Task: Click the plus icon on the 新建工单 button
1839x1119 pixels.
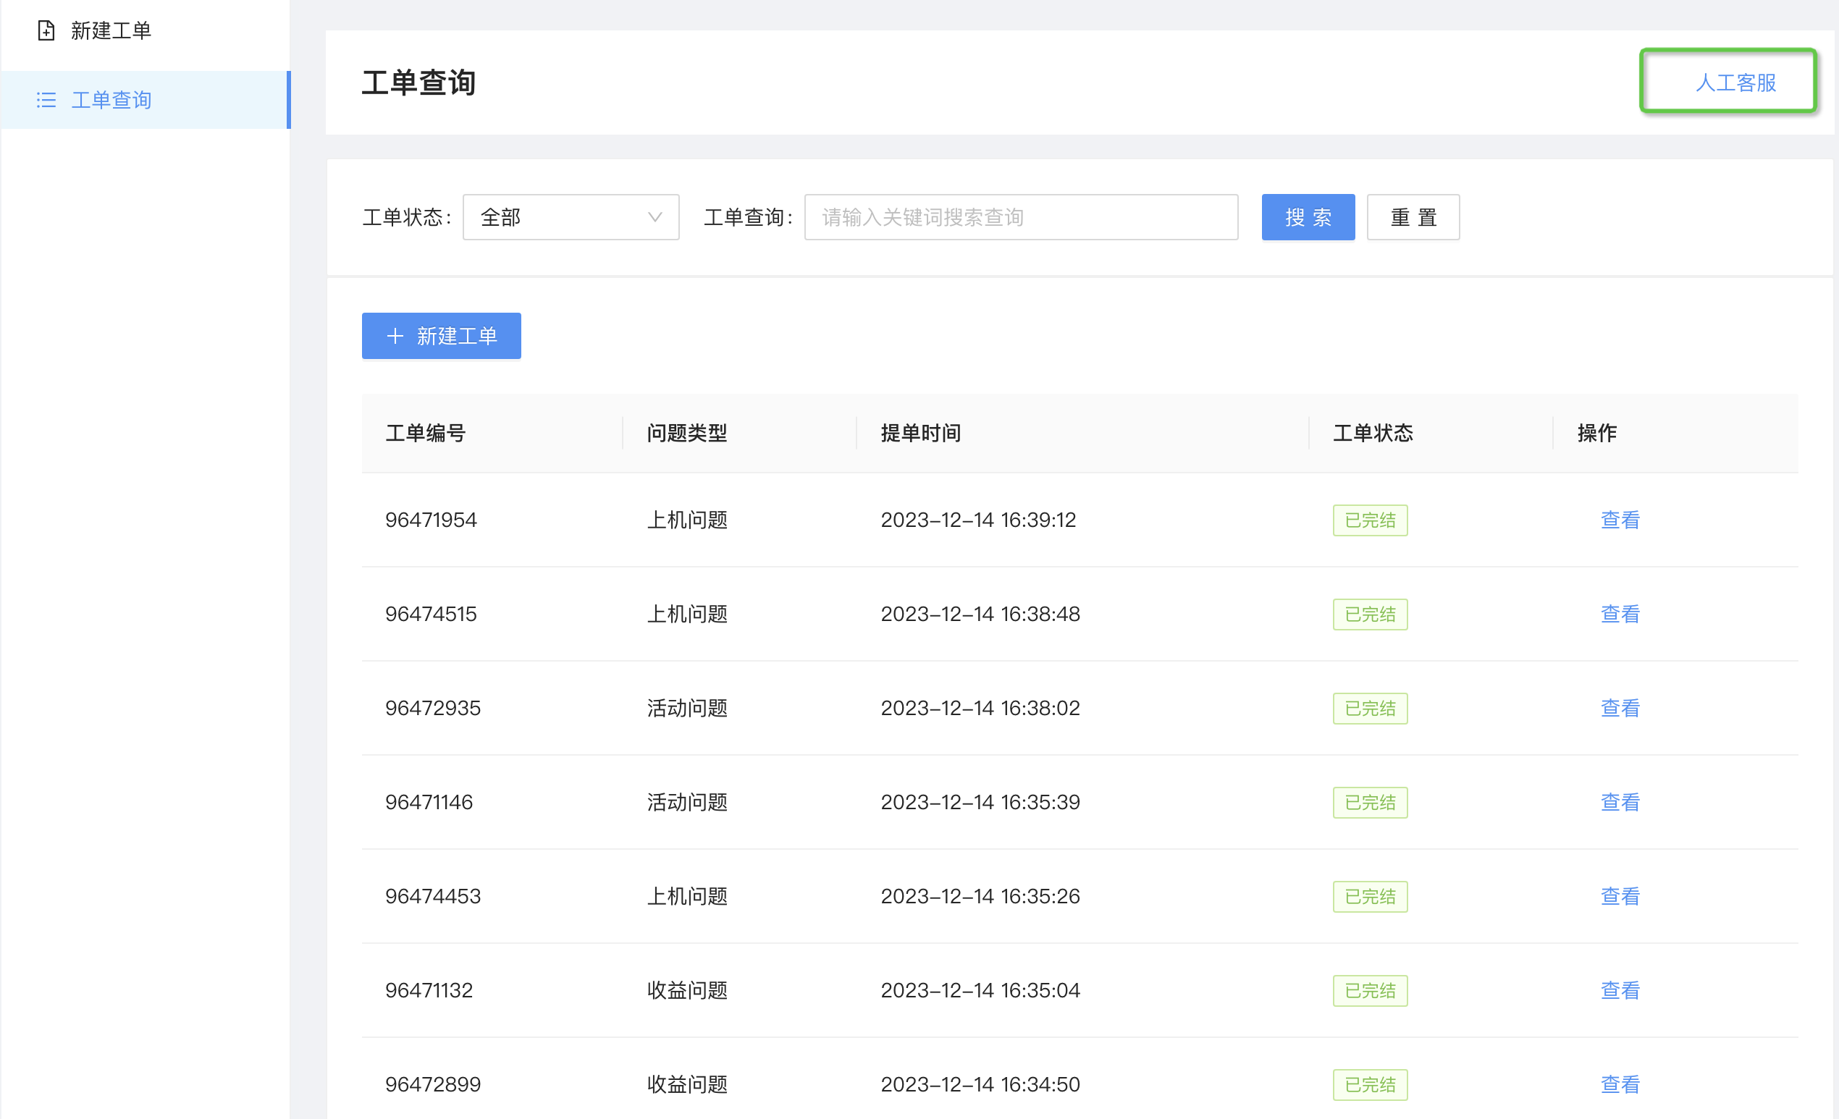Action: coord(395,336)
